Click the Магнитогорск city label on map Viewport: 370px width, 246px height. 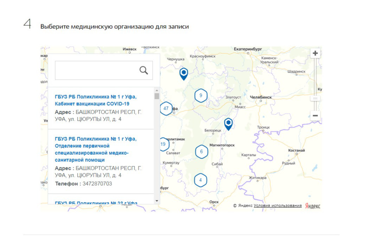point(222,145)
